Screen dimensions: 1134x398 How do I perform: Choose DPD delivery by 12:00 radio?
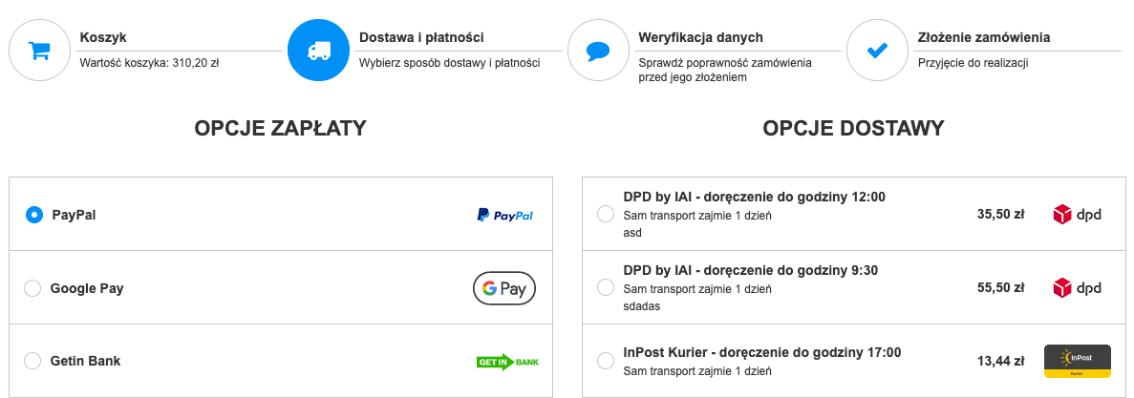pos(606,215)
